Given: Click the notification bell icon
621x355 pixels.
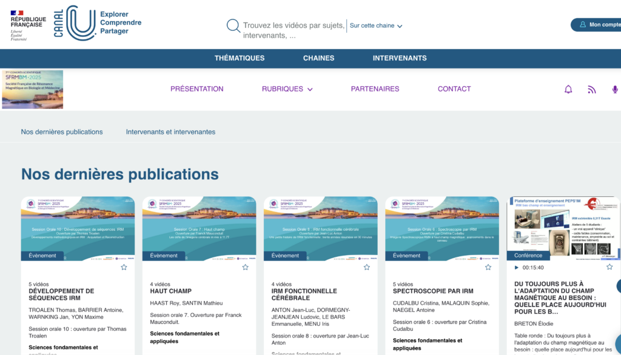Looking at the screenshot, I should pyautogui.click(x=568, y=89).
